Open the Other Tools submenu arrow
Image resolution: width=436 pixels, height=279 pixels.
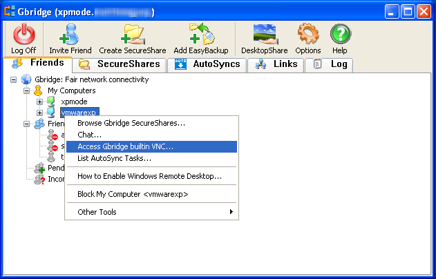click(231, 212)
